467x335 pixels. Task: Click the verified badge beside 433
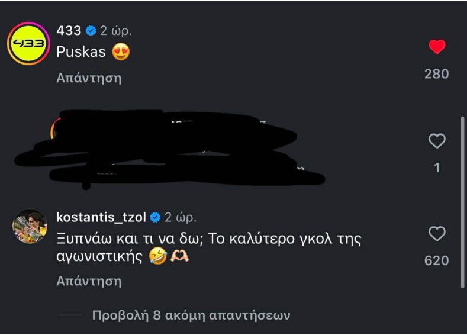91,31
